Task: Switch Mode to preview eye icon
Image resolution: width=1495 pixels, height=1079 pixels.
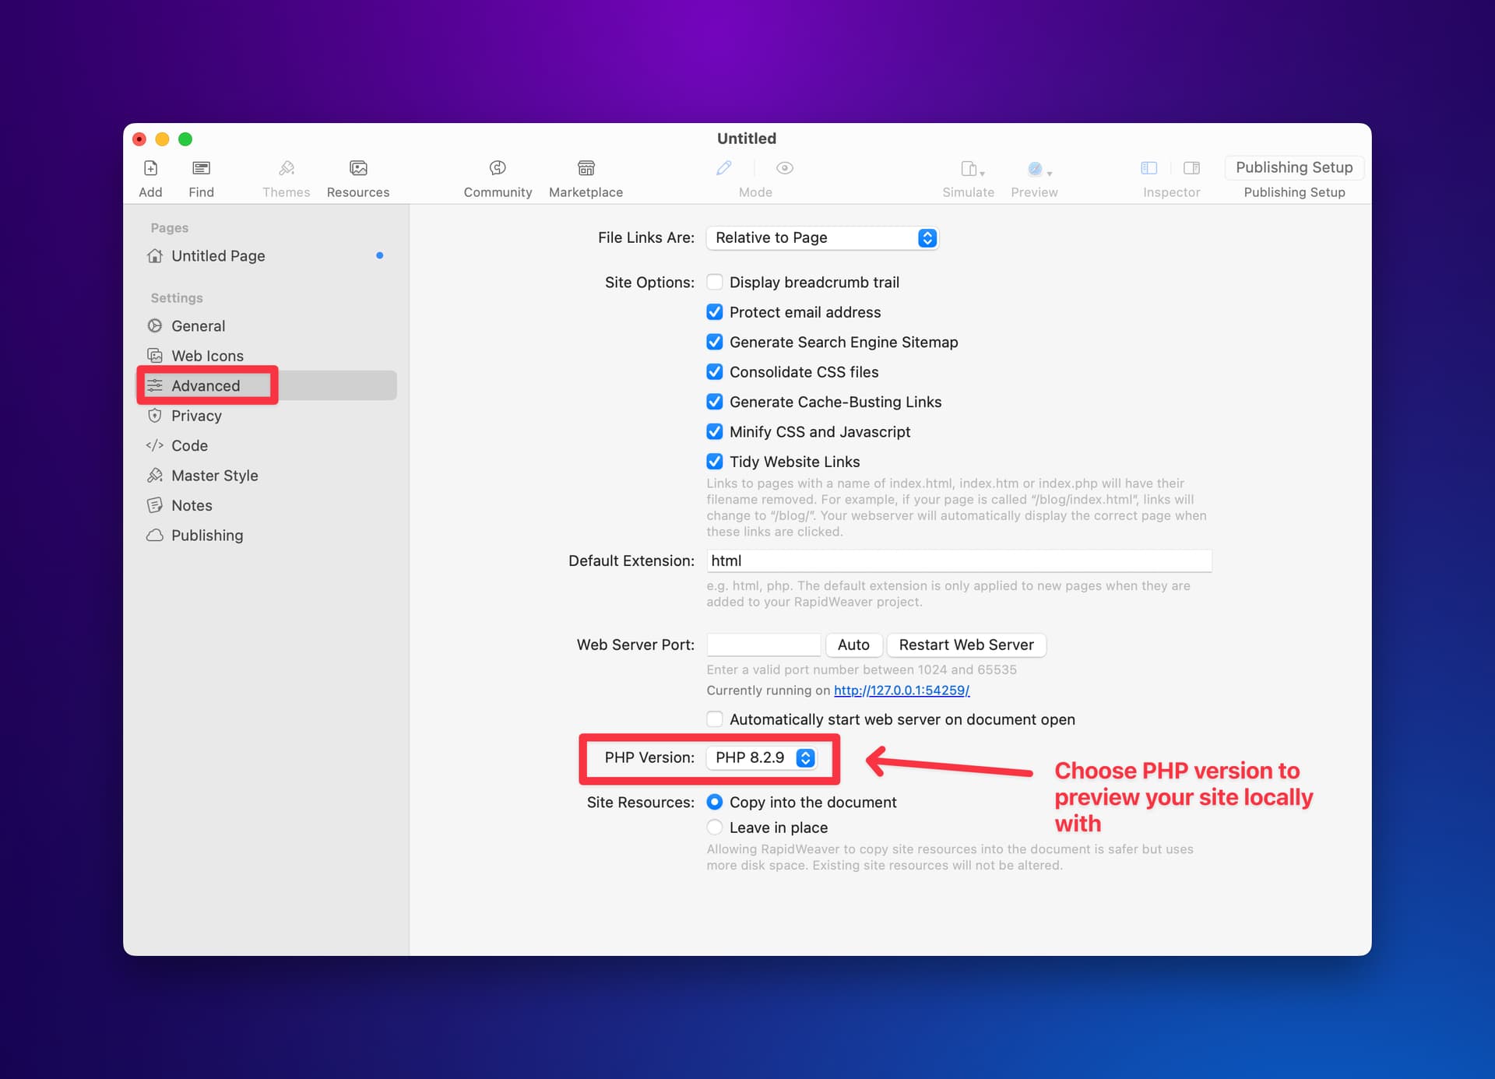Action: [x=785, y=168]
